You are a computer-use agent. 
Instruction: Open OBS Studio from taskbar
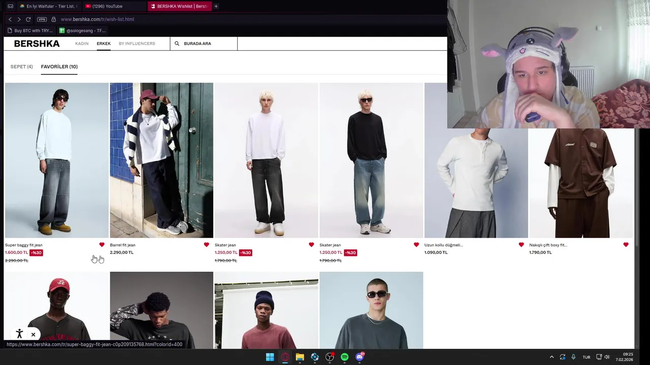330,357
